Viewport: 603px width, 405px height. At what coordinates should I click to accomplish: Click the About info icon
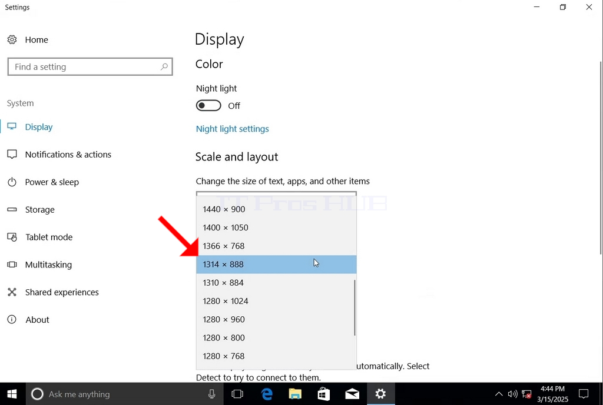12,319
